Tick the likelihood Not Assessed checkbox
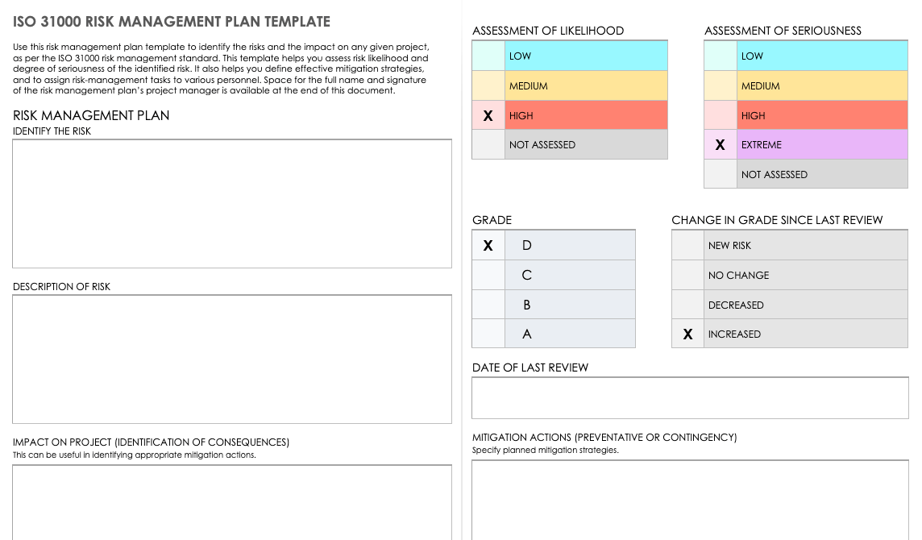 pyautogui.click(x=488, y=145)
